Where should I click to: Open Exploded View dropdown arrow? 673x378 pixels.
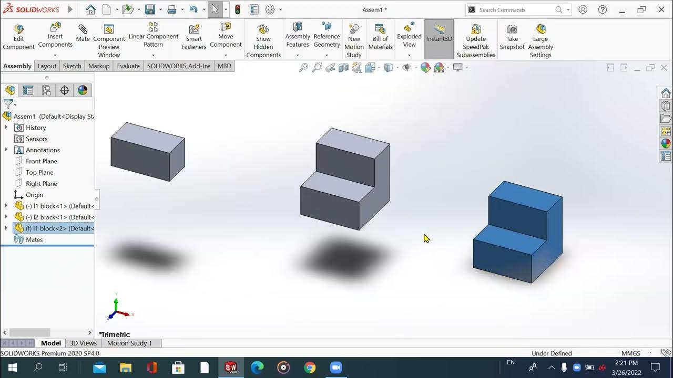coord(409,55)
